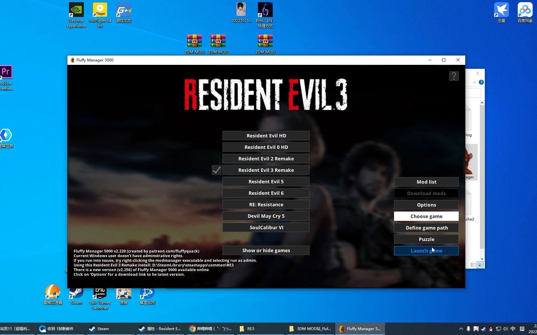
Task: Click the network tray icon
Action: click(498, 329)
